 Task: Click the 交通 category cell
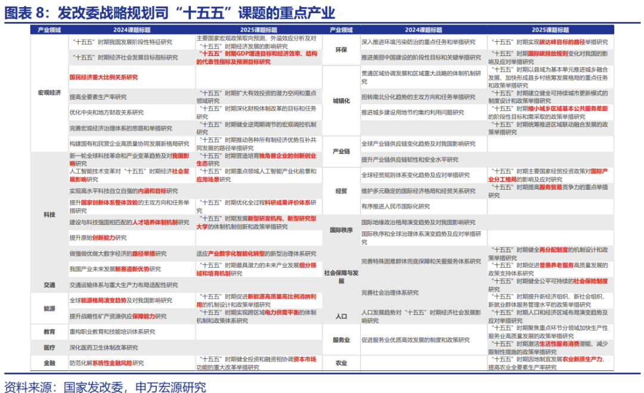(x=49, y=285)
